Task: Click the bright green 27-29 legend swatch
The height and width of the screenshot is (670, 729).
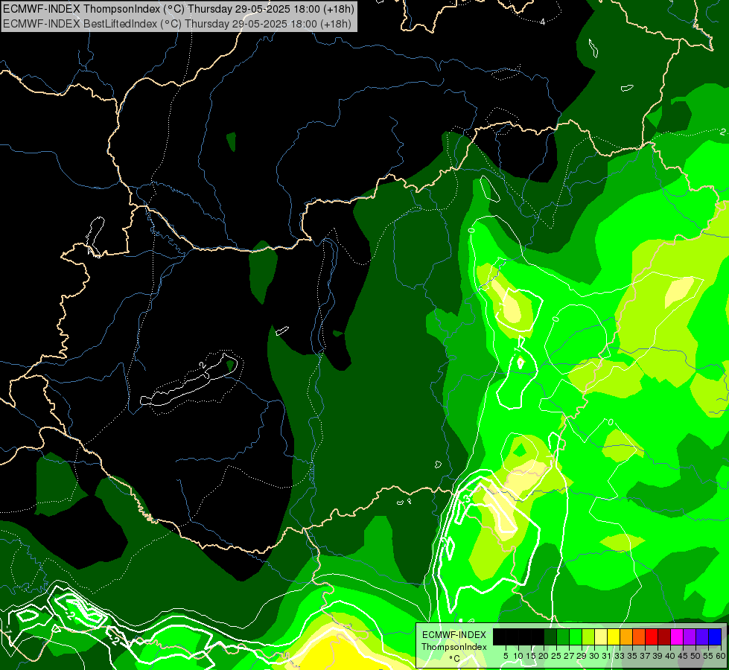Action: [x=576, y=636]
